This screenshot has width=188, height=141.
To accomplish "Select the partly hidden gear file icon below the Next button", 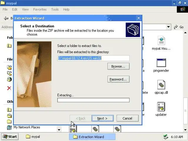I will click(x=95, y=129).
